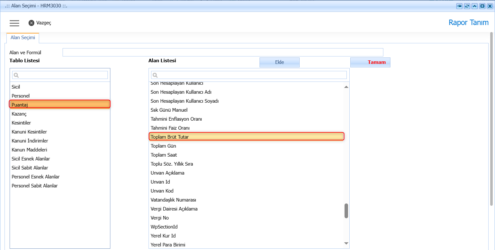This screenshot has height=250, width=495.
Task: Pin the window with the pushpin icon
Action: pos(459,6)
